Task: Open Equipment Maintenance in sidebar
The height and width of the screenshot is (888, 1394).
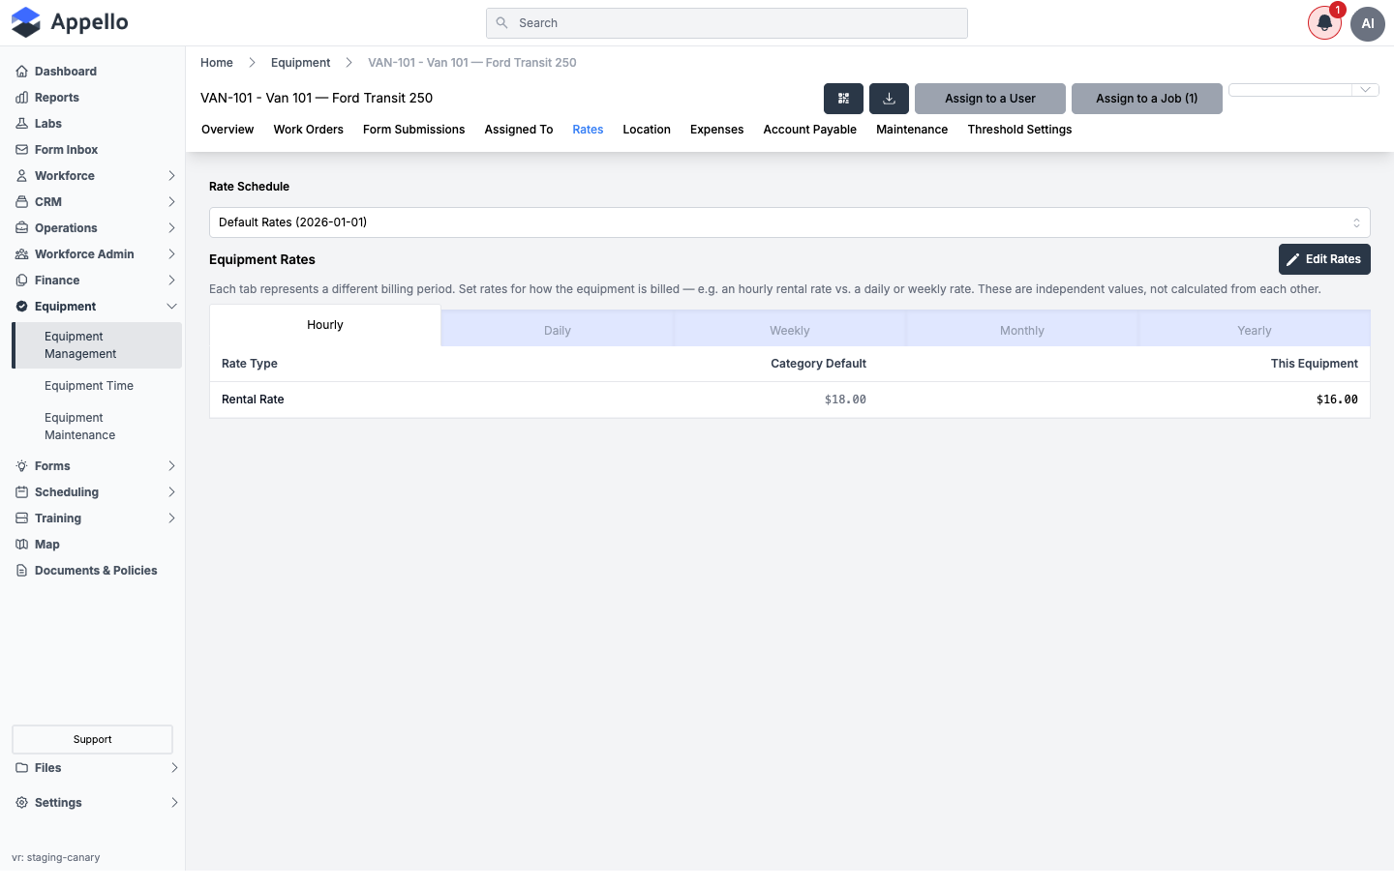Action: [x=80, y=427]
